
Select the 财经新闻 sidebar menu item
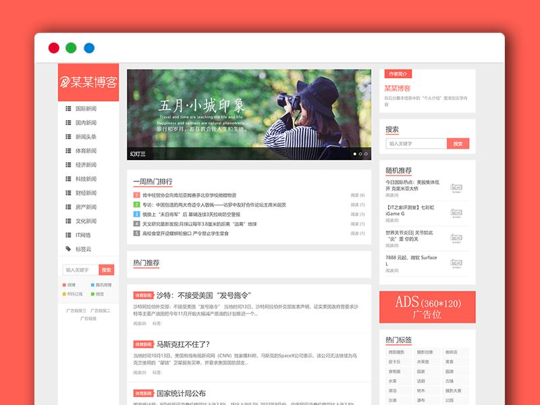[86, 193]
